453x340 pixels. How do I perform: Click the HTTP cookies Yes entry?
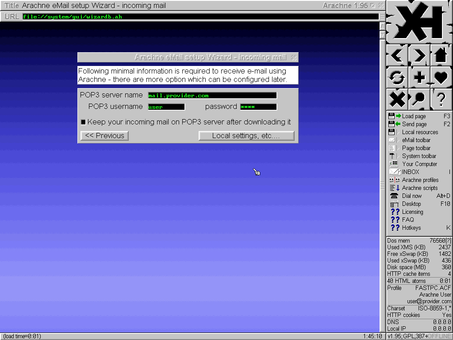[419, 315]
